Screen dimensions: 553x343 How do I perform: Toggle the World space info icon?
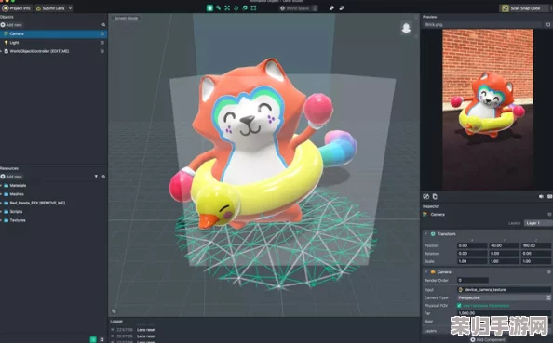coord(282,8)
